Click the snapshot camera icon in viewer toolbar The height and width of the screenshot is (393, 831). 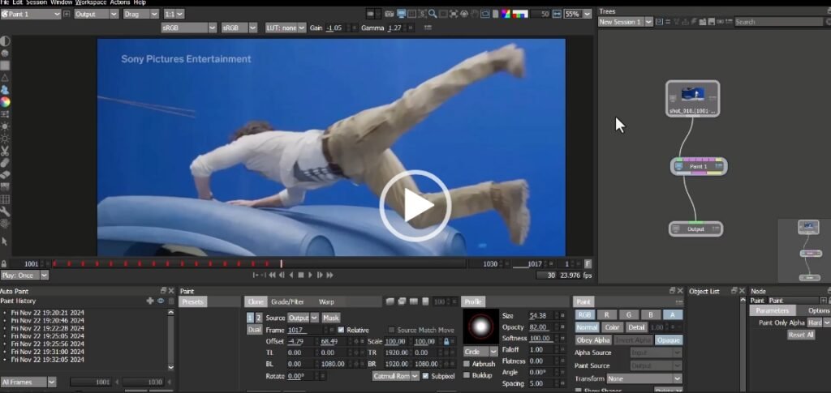point(390,14)
